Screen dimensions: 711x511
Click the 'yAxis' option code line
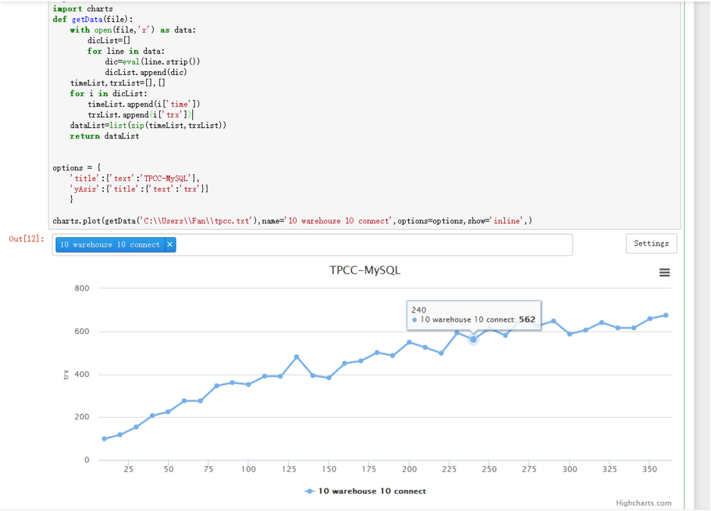coord(139,189)
